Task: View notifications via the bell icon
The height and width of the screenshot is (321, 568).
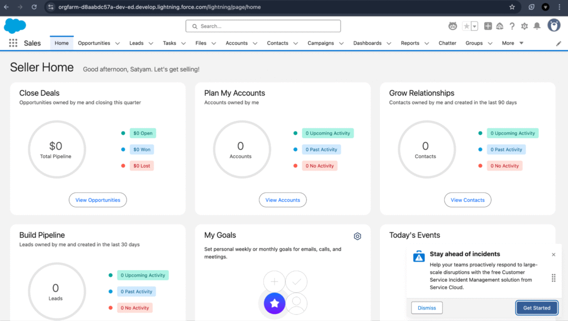Action: click(537, 26)
